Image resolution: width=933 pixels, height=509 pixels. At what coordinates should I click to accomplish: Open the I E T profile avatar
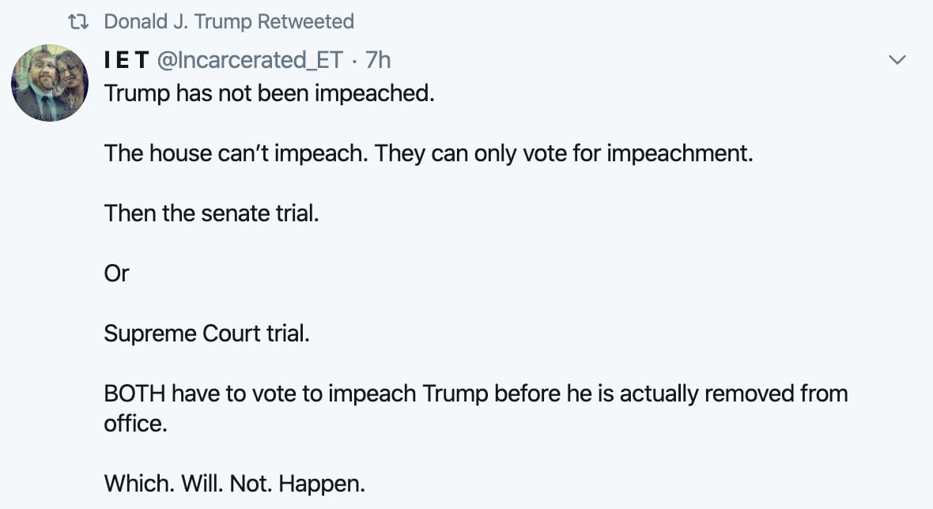(49, 83)
